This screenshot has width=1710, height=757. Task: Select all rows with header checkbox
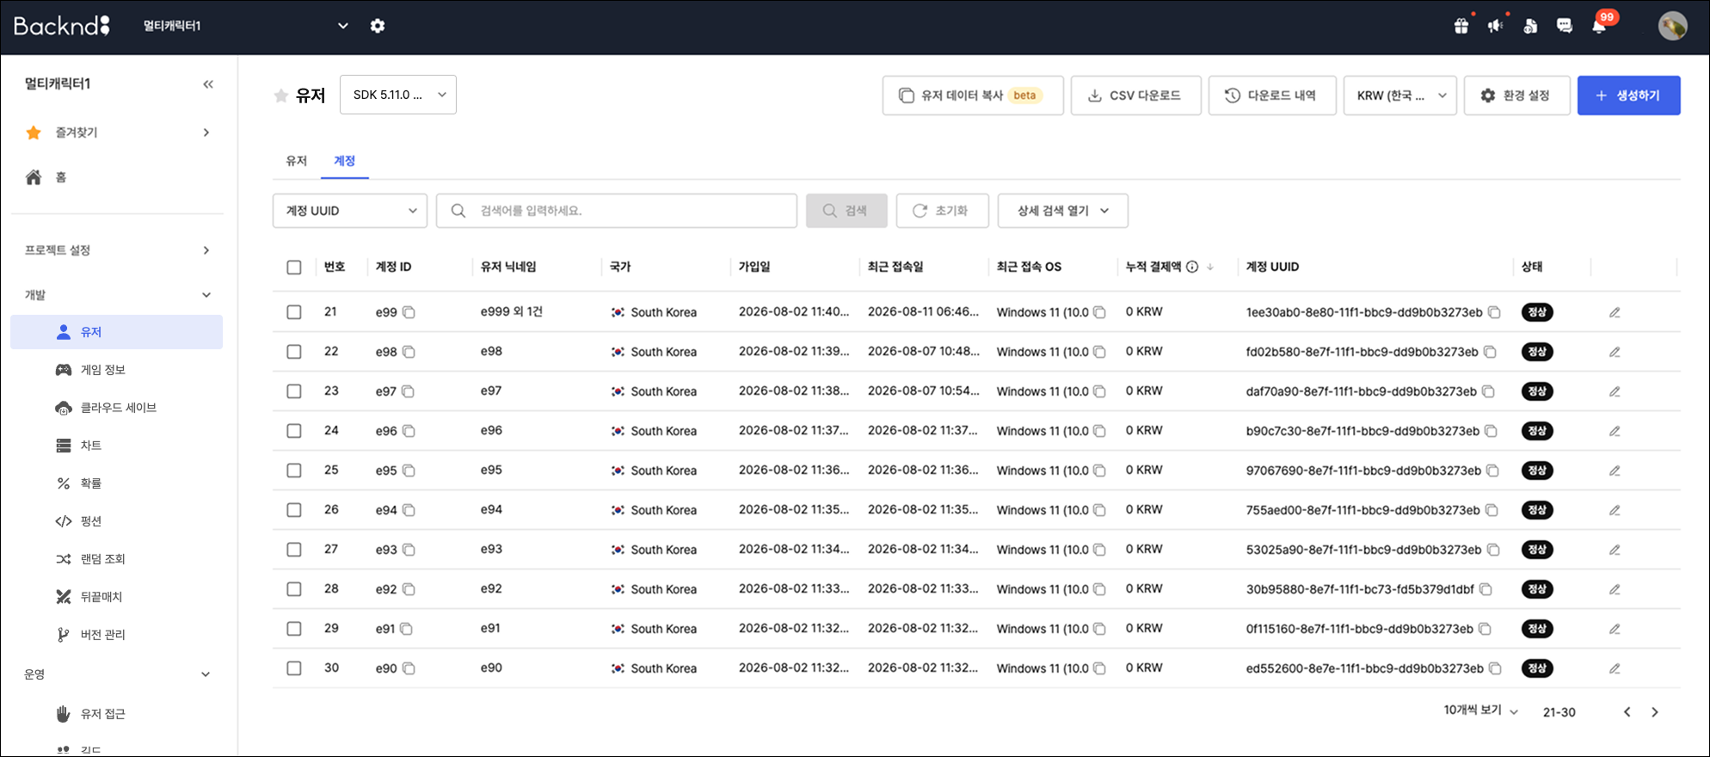294,268
